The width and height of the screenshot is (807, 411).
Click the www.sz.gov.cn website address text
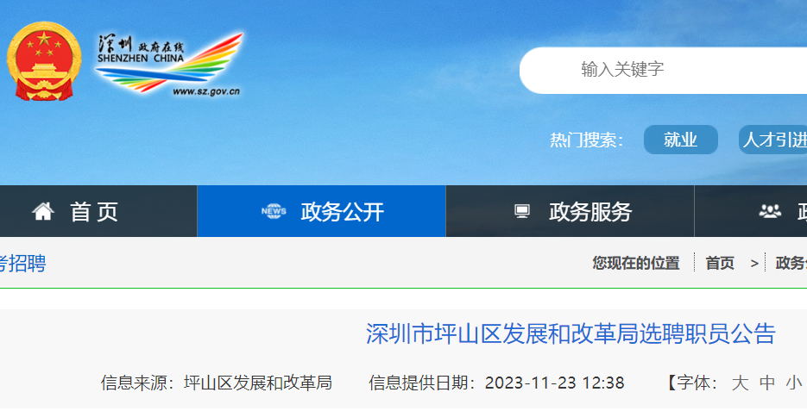coord(206,91)
